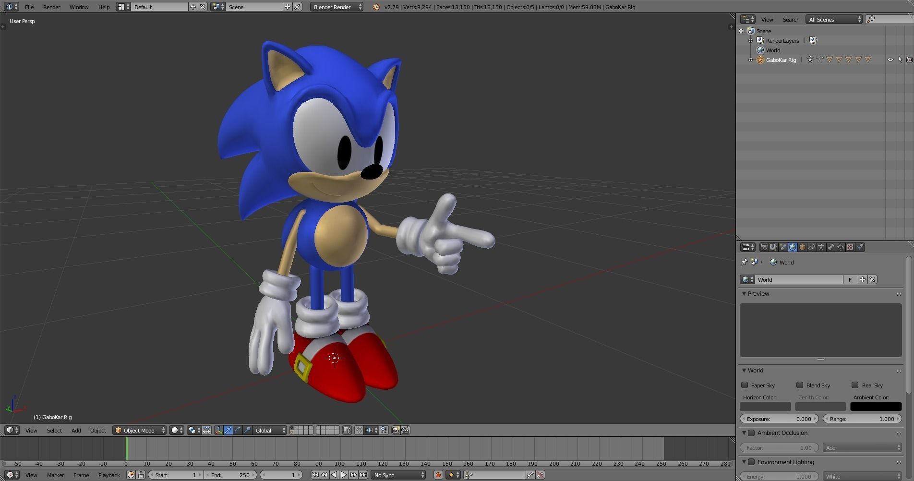Select the translate manipulator arrow icon
The width and height of the screenshot is (914, 481).
click(228, 430)
